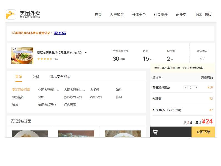
Task: Click the 电脑下单不享优惠 notice banner
Action: [182, 68]
